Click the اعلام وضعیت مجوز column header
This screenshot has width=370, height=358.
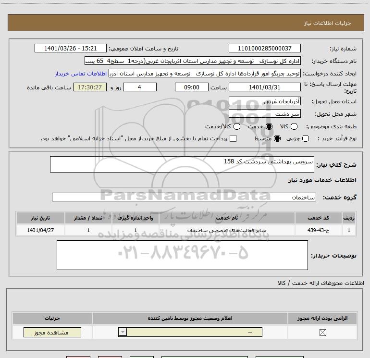pos(190,318)
